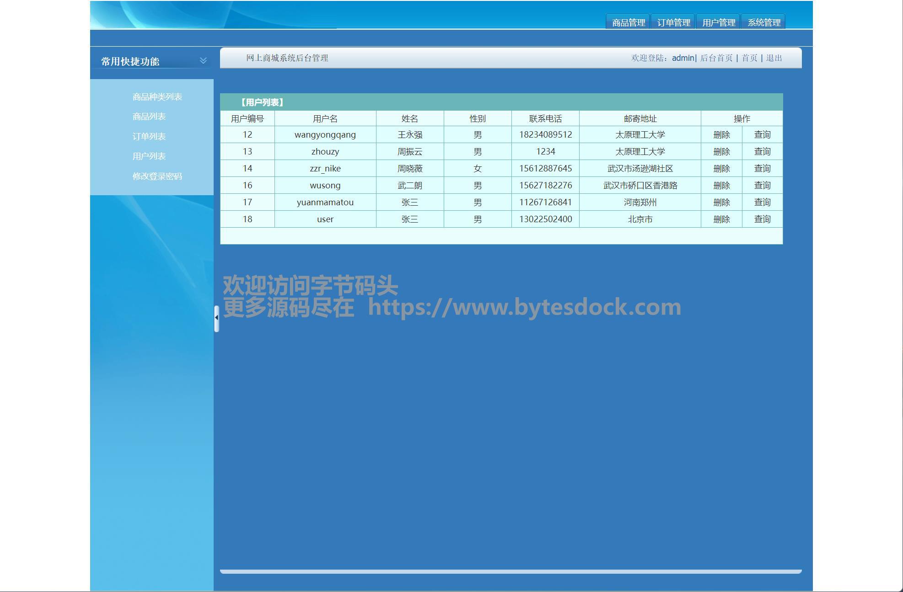Delete the user wangyongqang
Viewport: 903px width, 592px height.
click(x=721, y=135)
